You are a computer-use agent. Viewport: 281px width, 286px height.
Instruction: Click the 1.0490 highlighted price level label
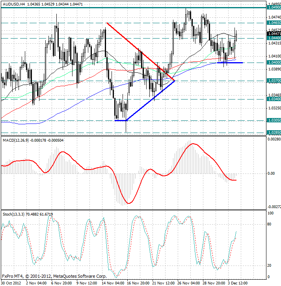point(274,7)
